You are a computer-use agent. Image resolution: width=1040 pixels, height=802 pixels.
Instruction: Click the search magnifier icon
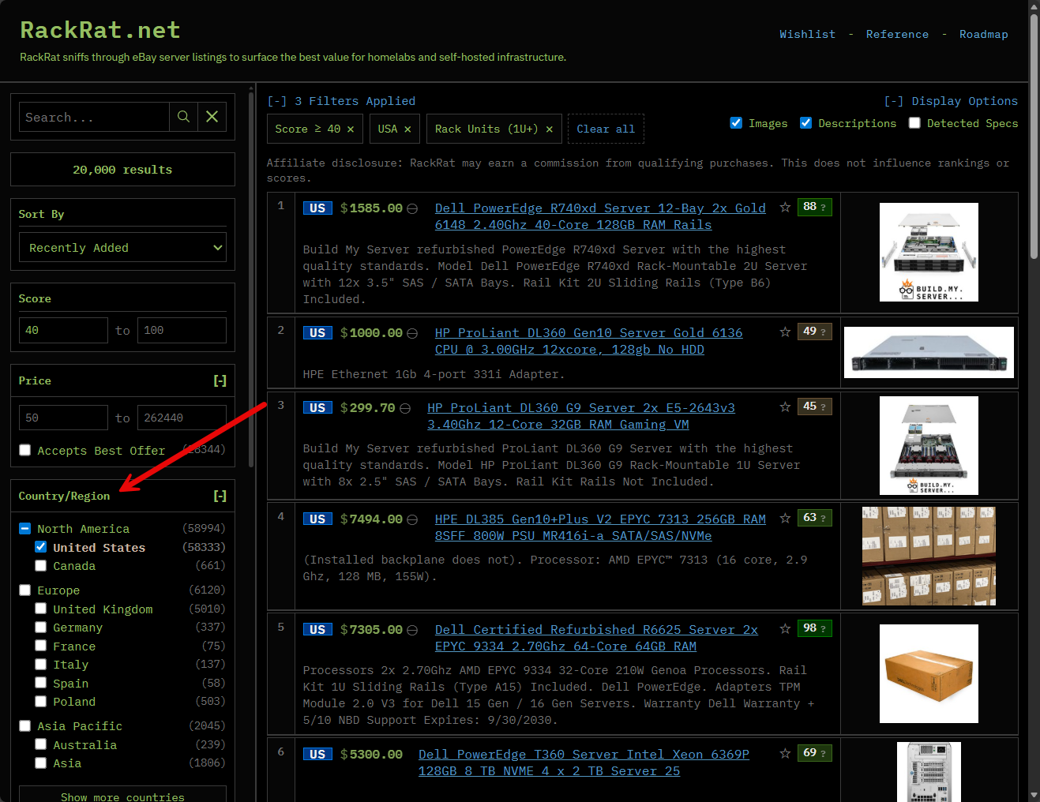[183, 117]
